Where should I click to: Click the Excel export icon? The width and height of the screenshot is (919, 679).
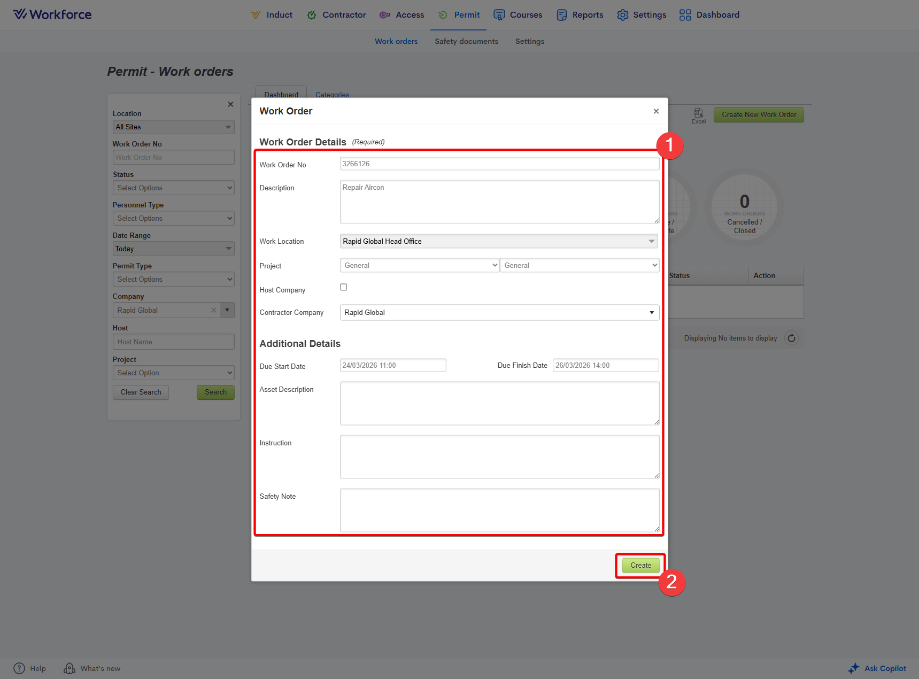point(698,113)
